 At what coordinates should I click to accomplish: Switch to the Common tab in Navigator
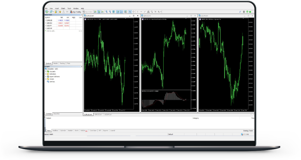click(x=49, y=114)
